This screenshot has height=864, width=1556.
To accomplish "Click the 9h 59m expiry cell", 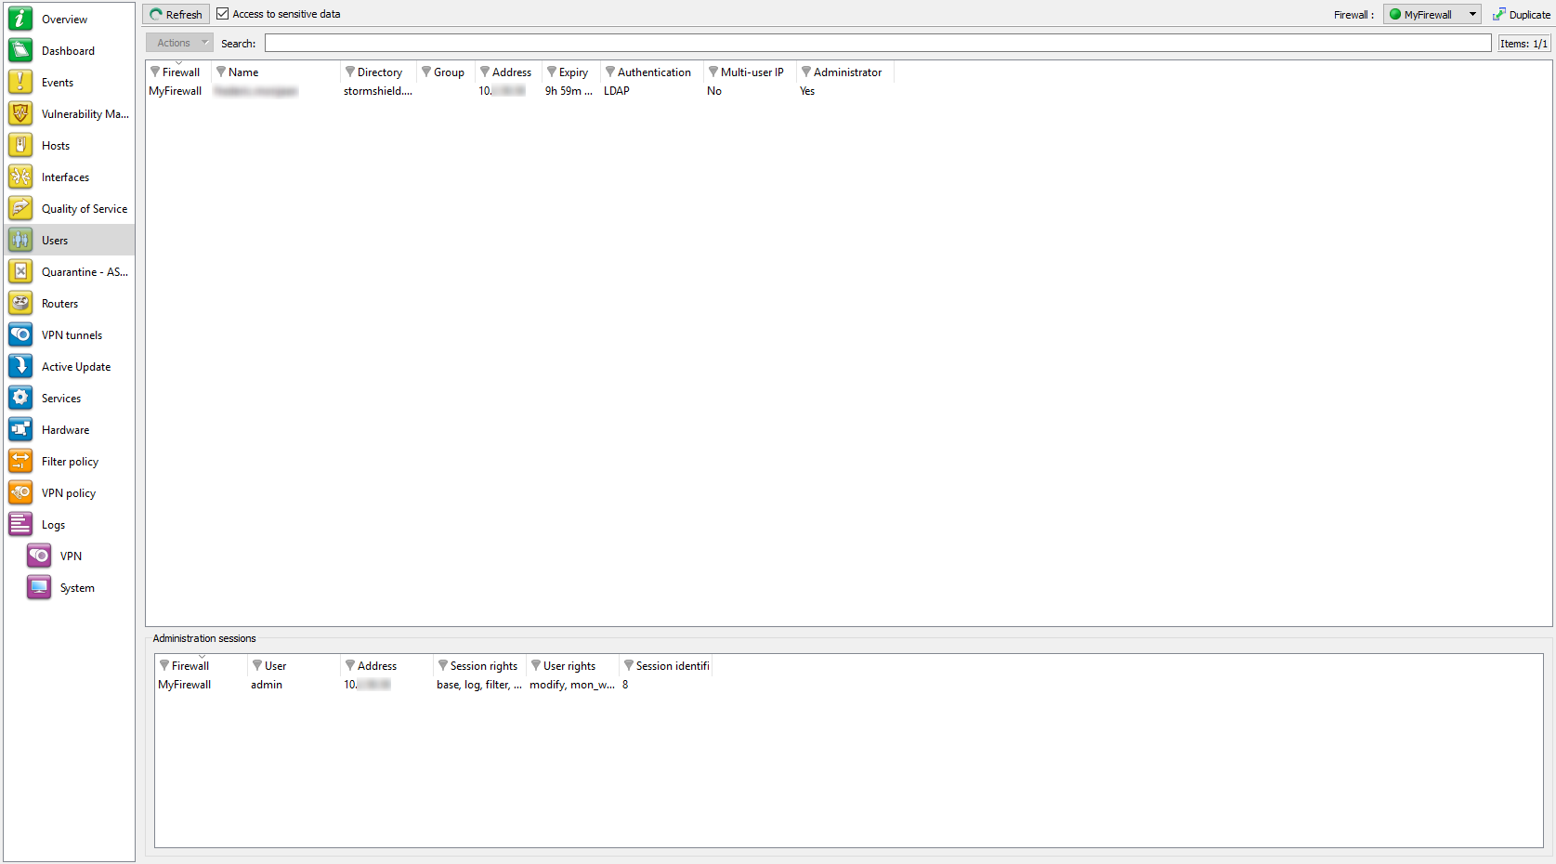I will (x=569, y=91).
